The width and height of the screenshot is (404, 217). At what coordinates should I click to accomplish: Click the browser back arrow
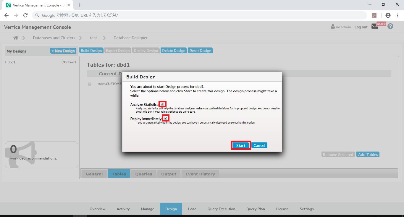coord(7,15)
